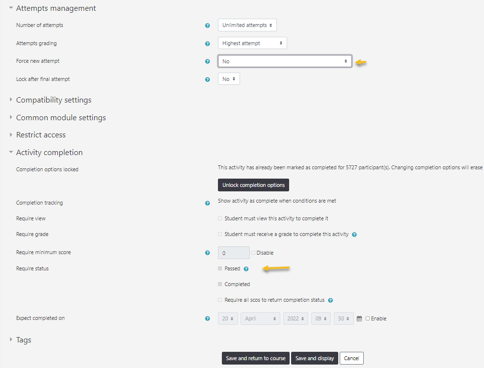
Task: Open help for Require minimum score
Action: pyautogui.click(x=207, y=253)
